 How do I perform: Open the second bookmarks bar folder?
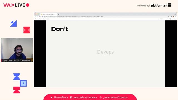click(43, 19)
